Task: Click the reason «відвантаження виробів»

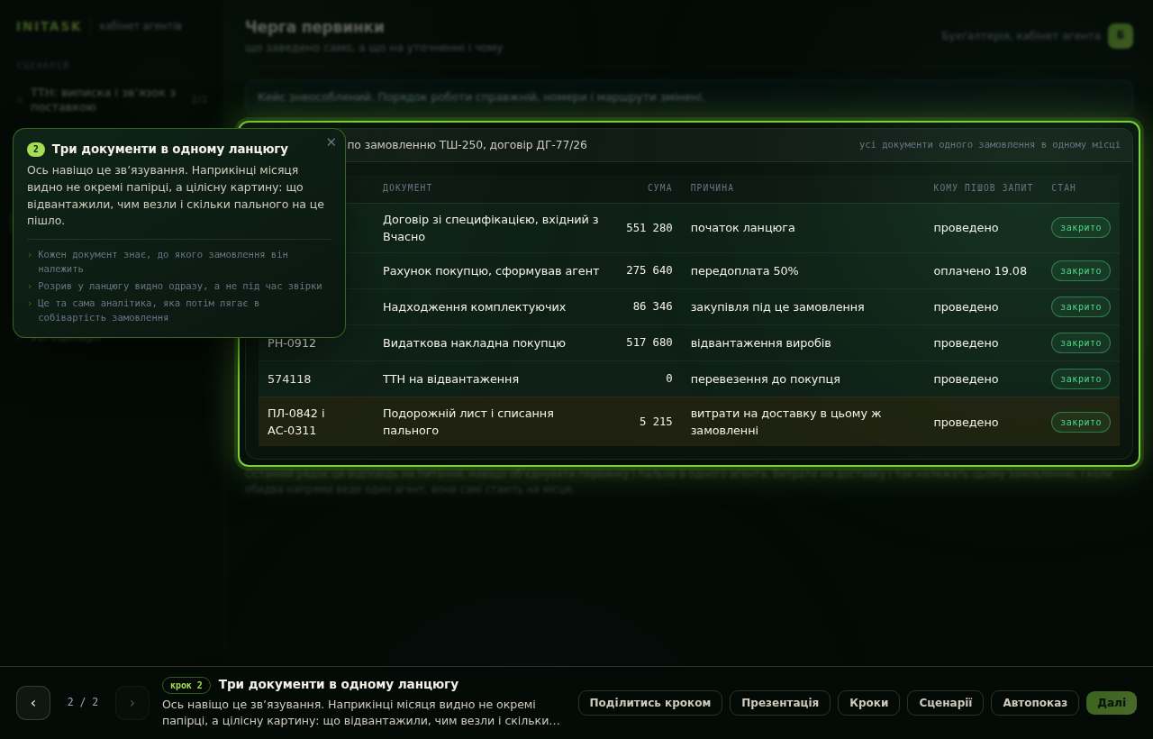Action: click(x=761, y=343)
